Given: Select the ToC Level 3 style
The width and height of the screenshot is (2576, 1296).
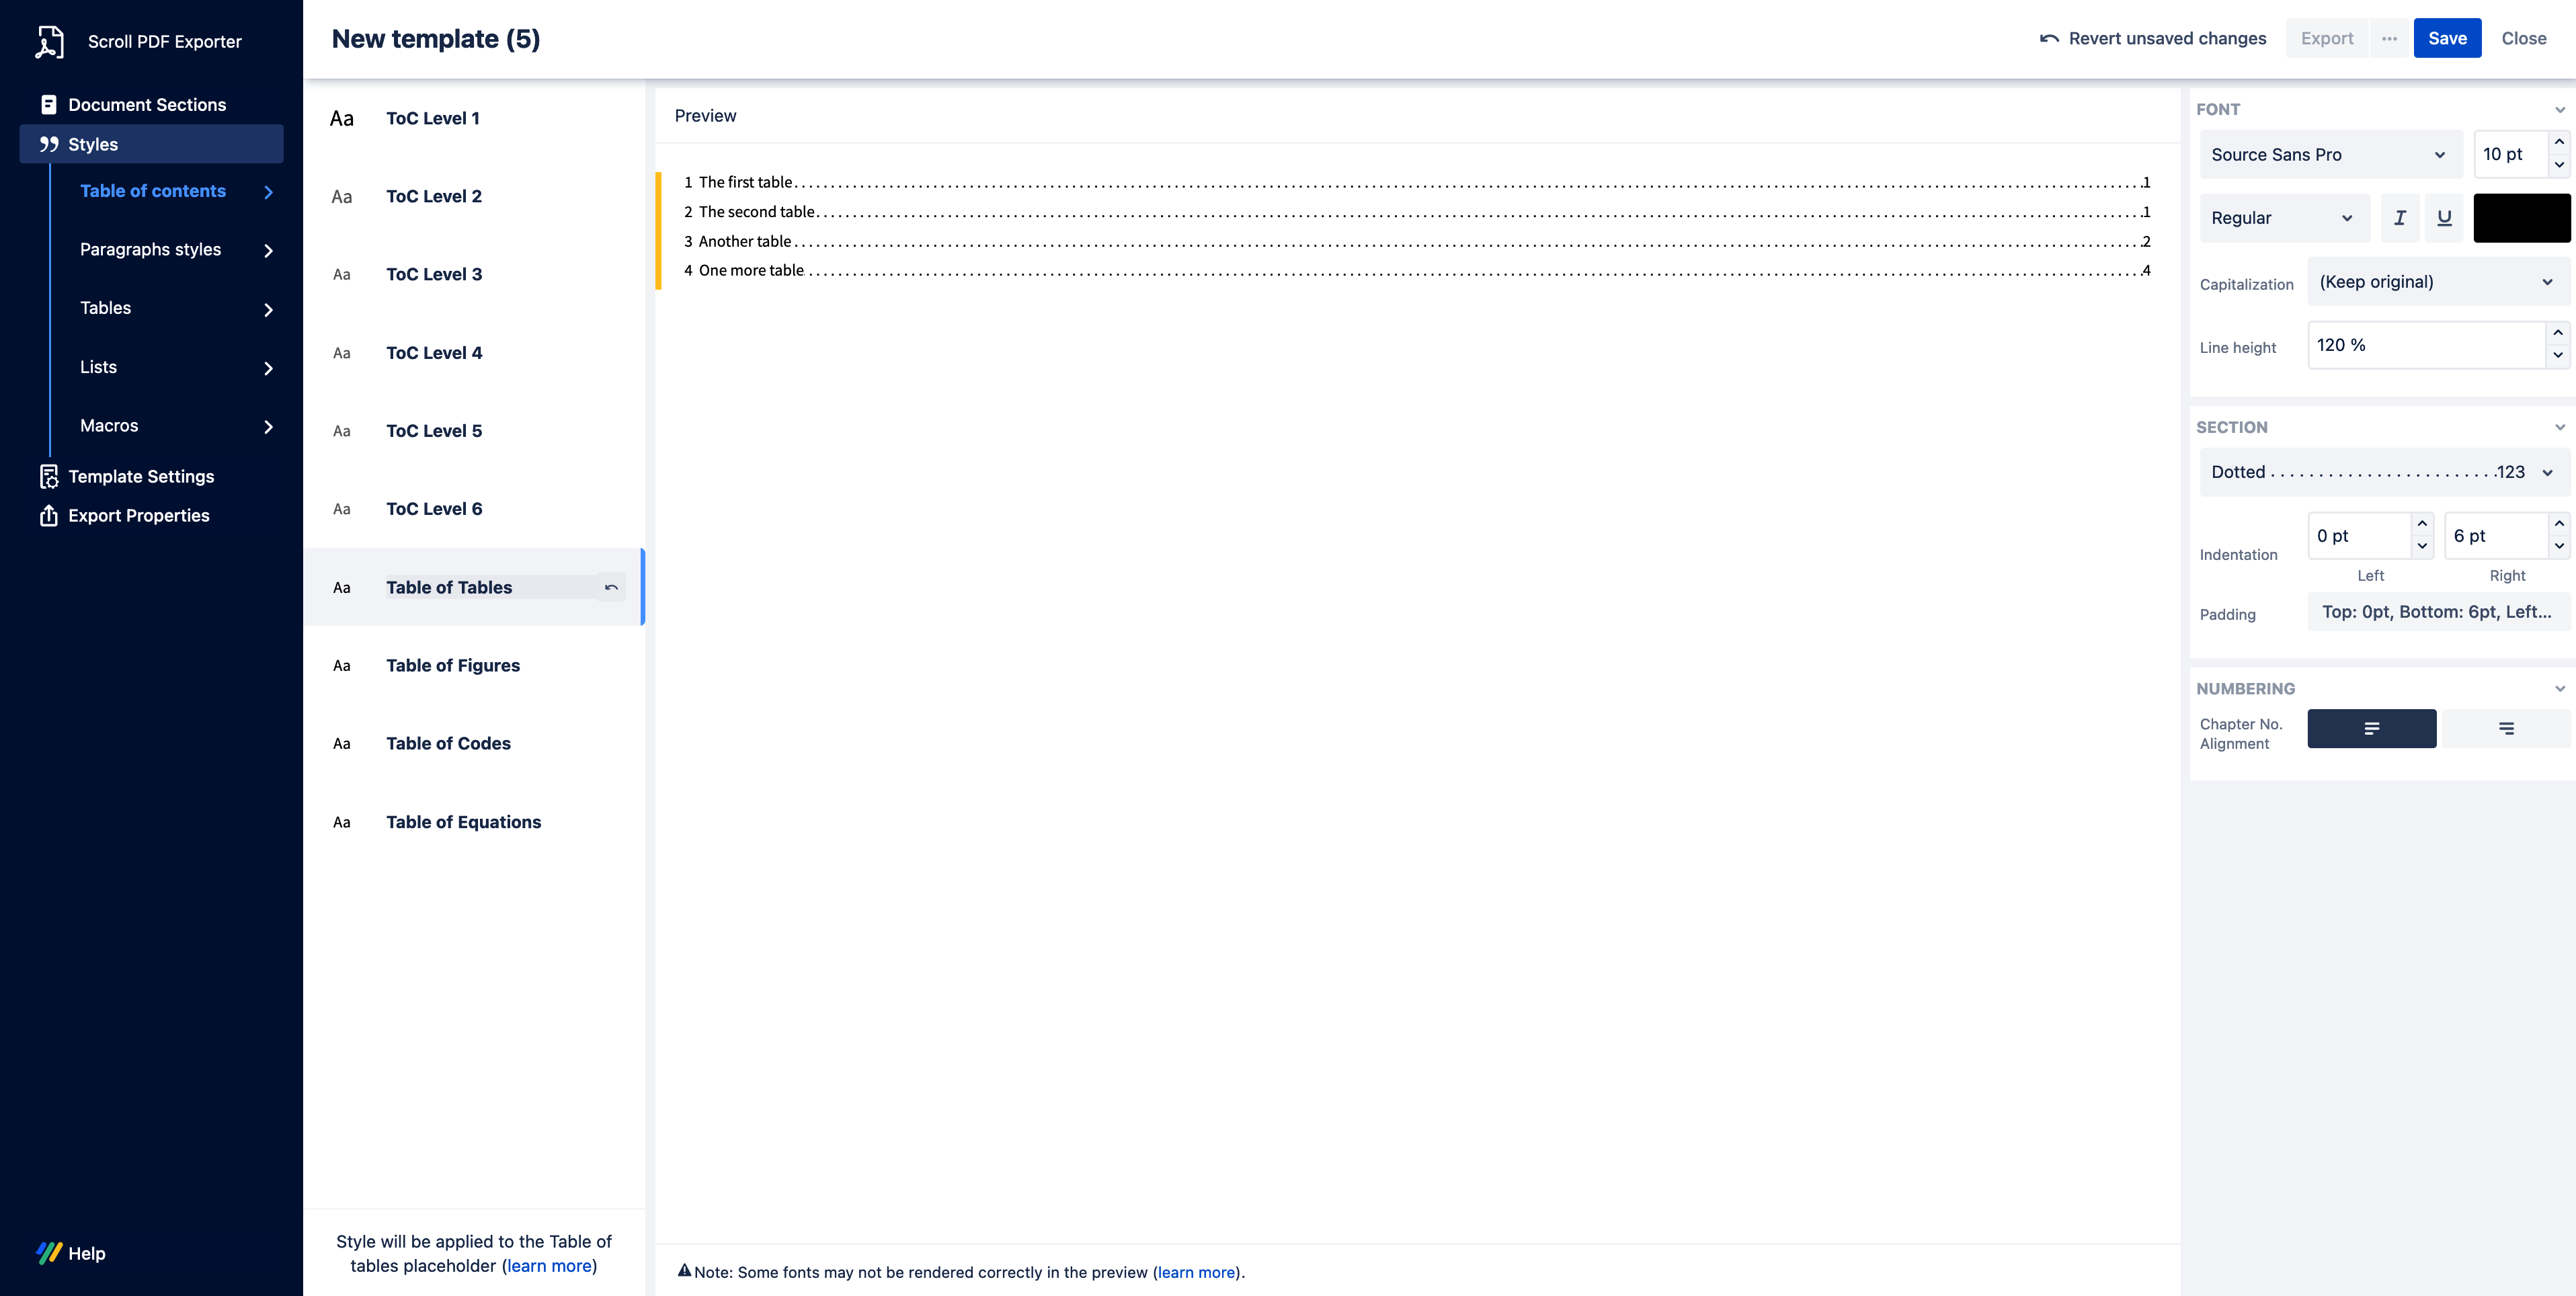Looking at the screenshot, I should tap(434, 274).
